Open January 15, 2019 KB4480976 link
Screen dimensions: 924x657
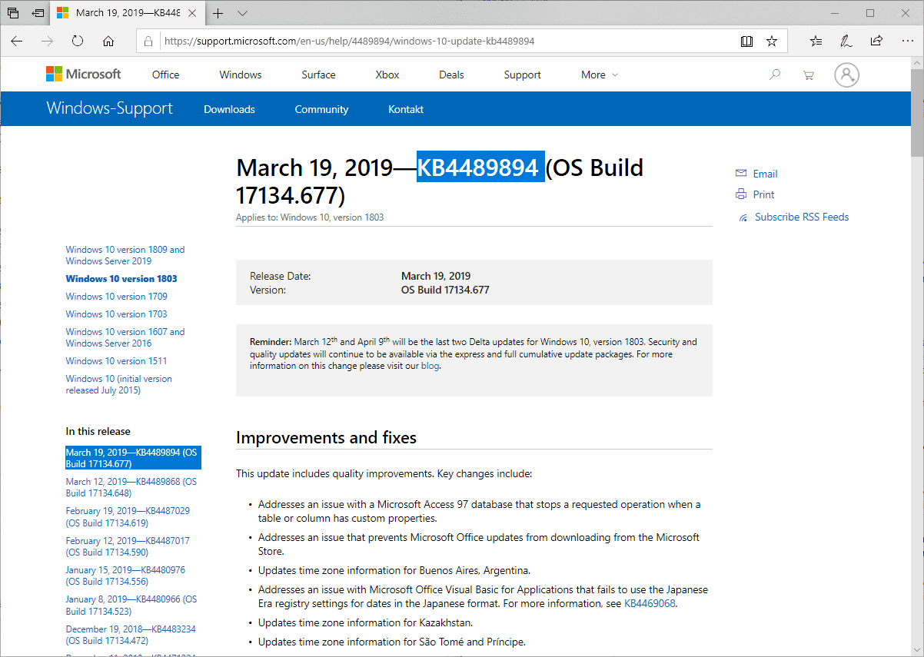click(x=125, y=576)
